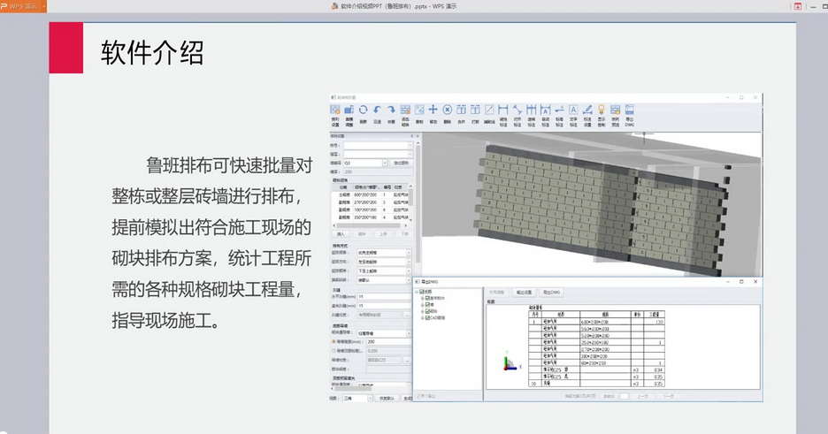Click the horizontal mortar joint input field
Image resolution: width=828 pixels, height=434 pixels.
click(x=384, y=297)
